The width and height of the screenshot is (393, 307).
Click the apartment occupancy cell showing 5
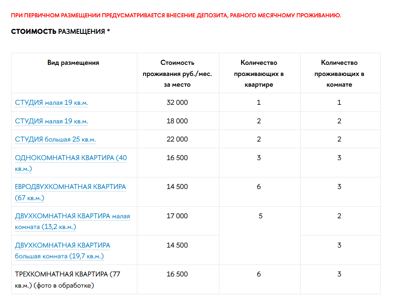pos(260,216)
